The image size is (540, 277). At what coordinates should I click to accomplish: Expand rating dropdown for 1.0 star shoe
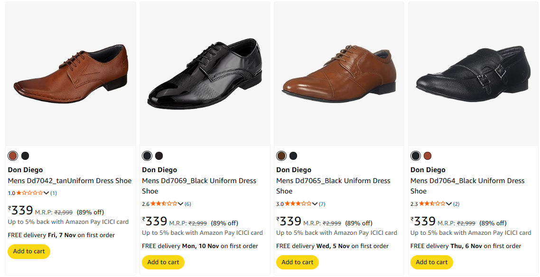point(47,193)
